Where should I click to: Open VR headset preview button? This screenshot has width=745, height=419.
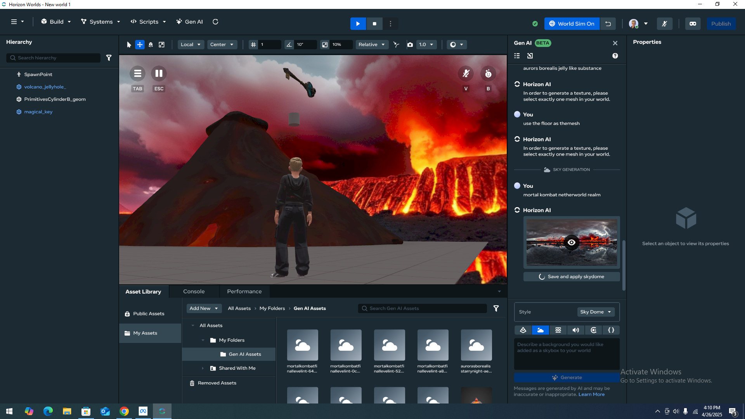coord(693,24)
